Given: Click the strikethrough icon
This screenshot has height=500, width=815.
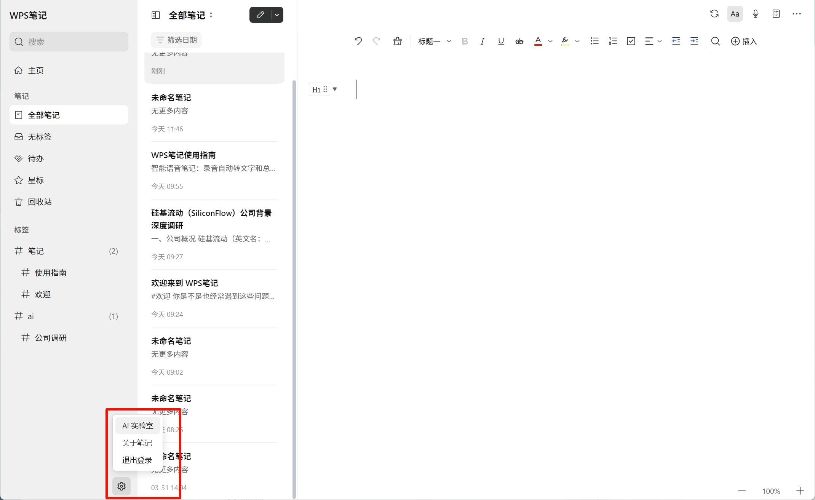Looking at the screenshot, I should [519, 41].
